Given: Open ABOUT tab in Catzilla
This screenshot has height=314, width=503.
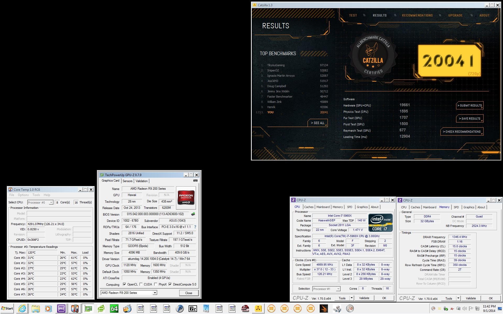Looking at the screenshot, I should (x=484, y=15).
